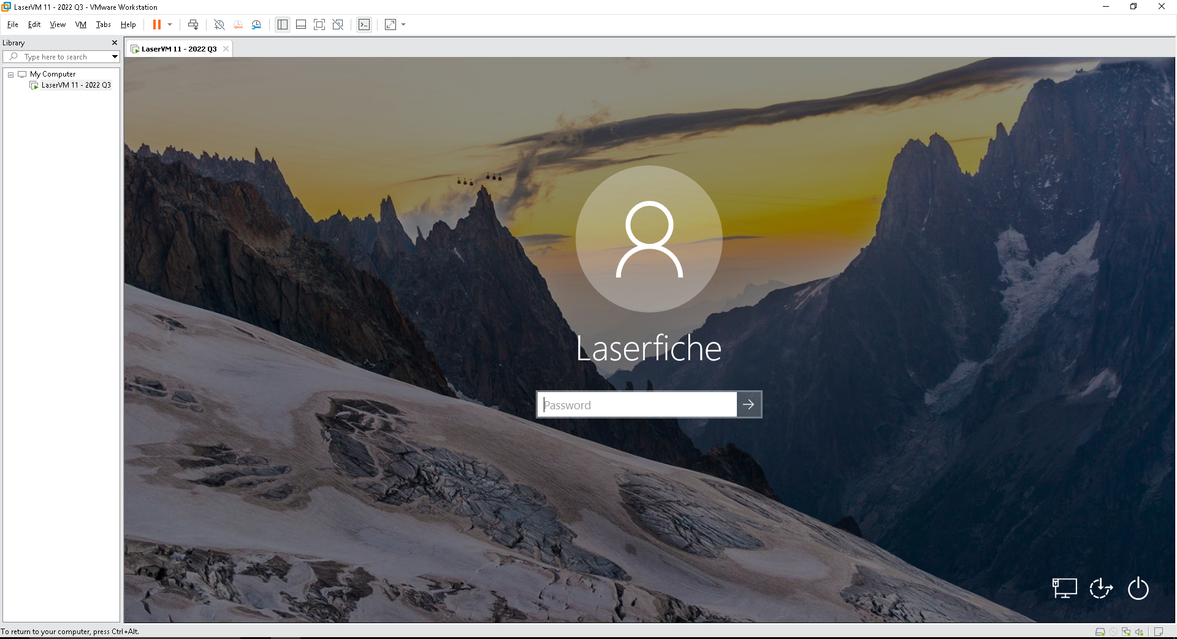The image size is (1177, 639).
Task: Open the VM menu
Action: tap(80, 25)
